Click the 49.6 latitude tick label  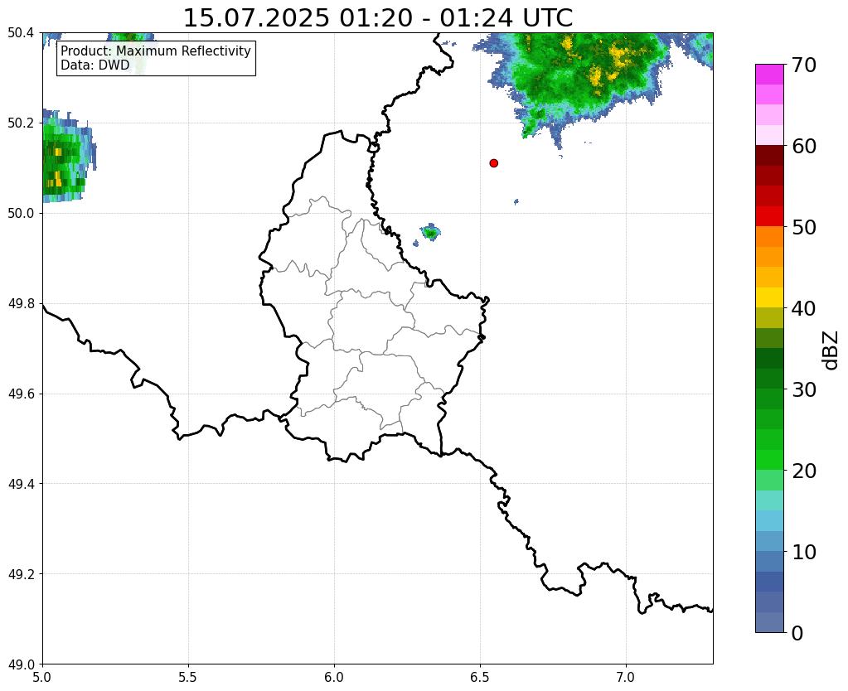[21, 394]
